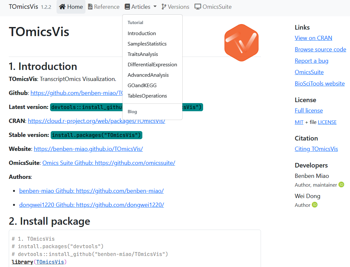
Task: Select AdvancedAnalysis menu entry
Action: click(x=148, y=75)
